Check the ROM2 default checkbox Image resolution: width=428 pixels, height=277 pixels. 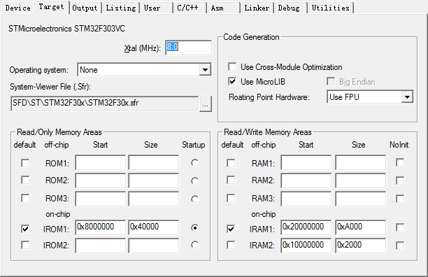pos(25,180)
